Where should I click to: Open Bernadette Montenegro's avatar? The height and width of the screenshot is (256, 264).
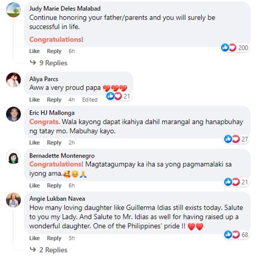point(13,157)
